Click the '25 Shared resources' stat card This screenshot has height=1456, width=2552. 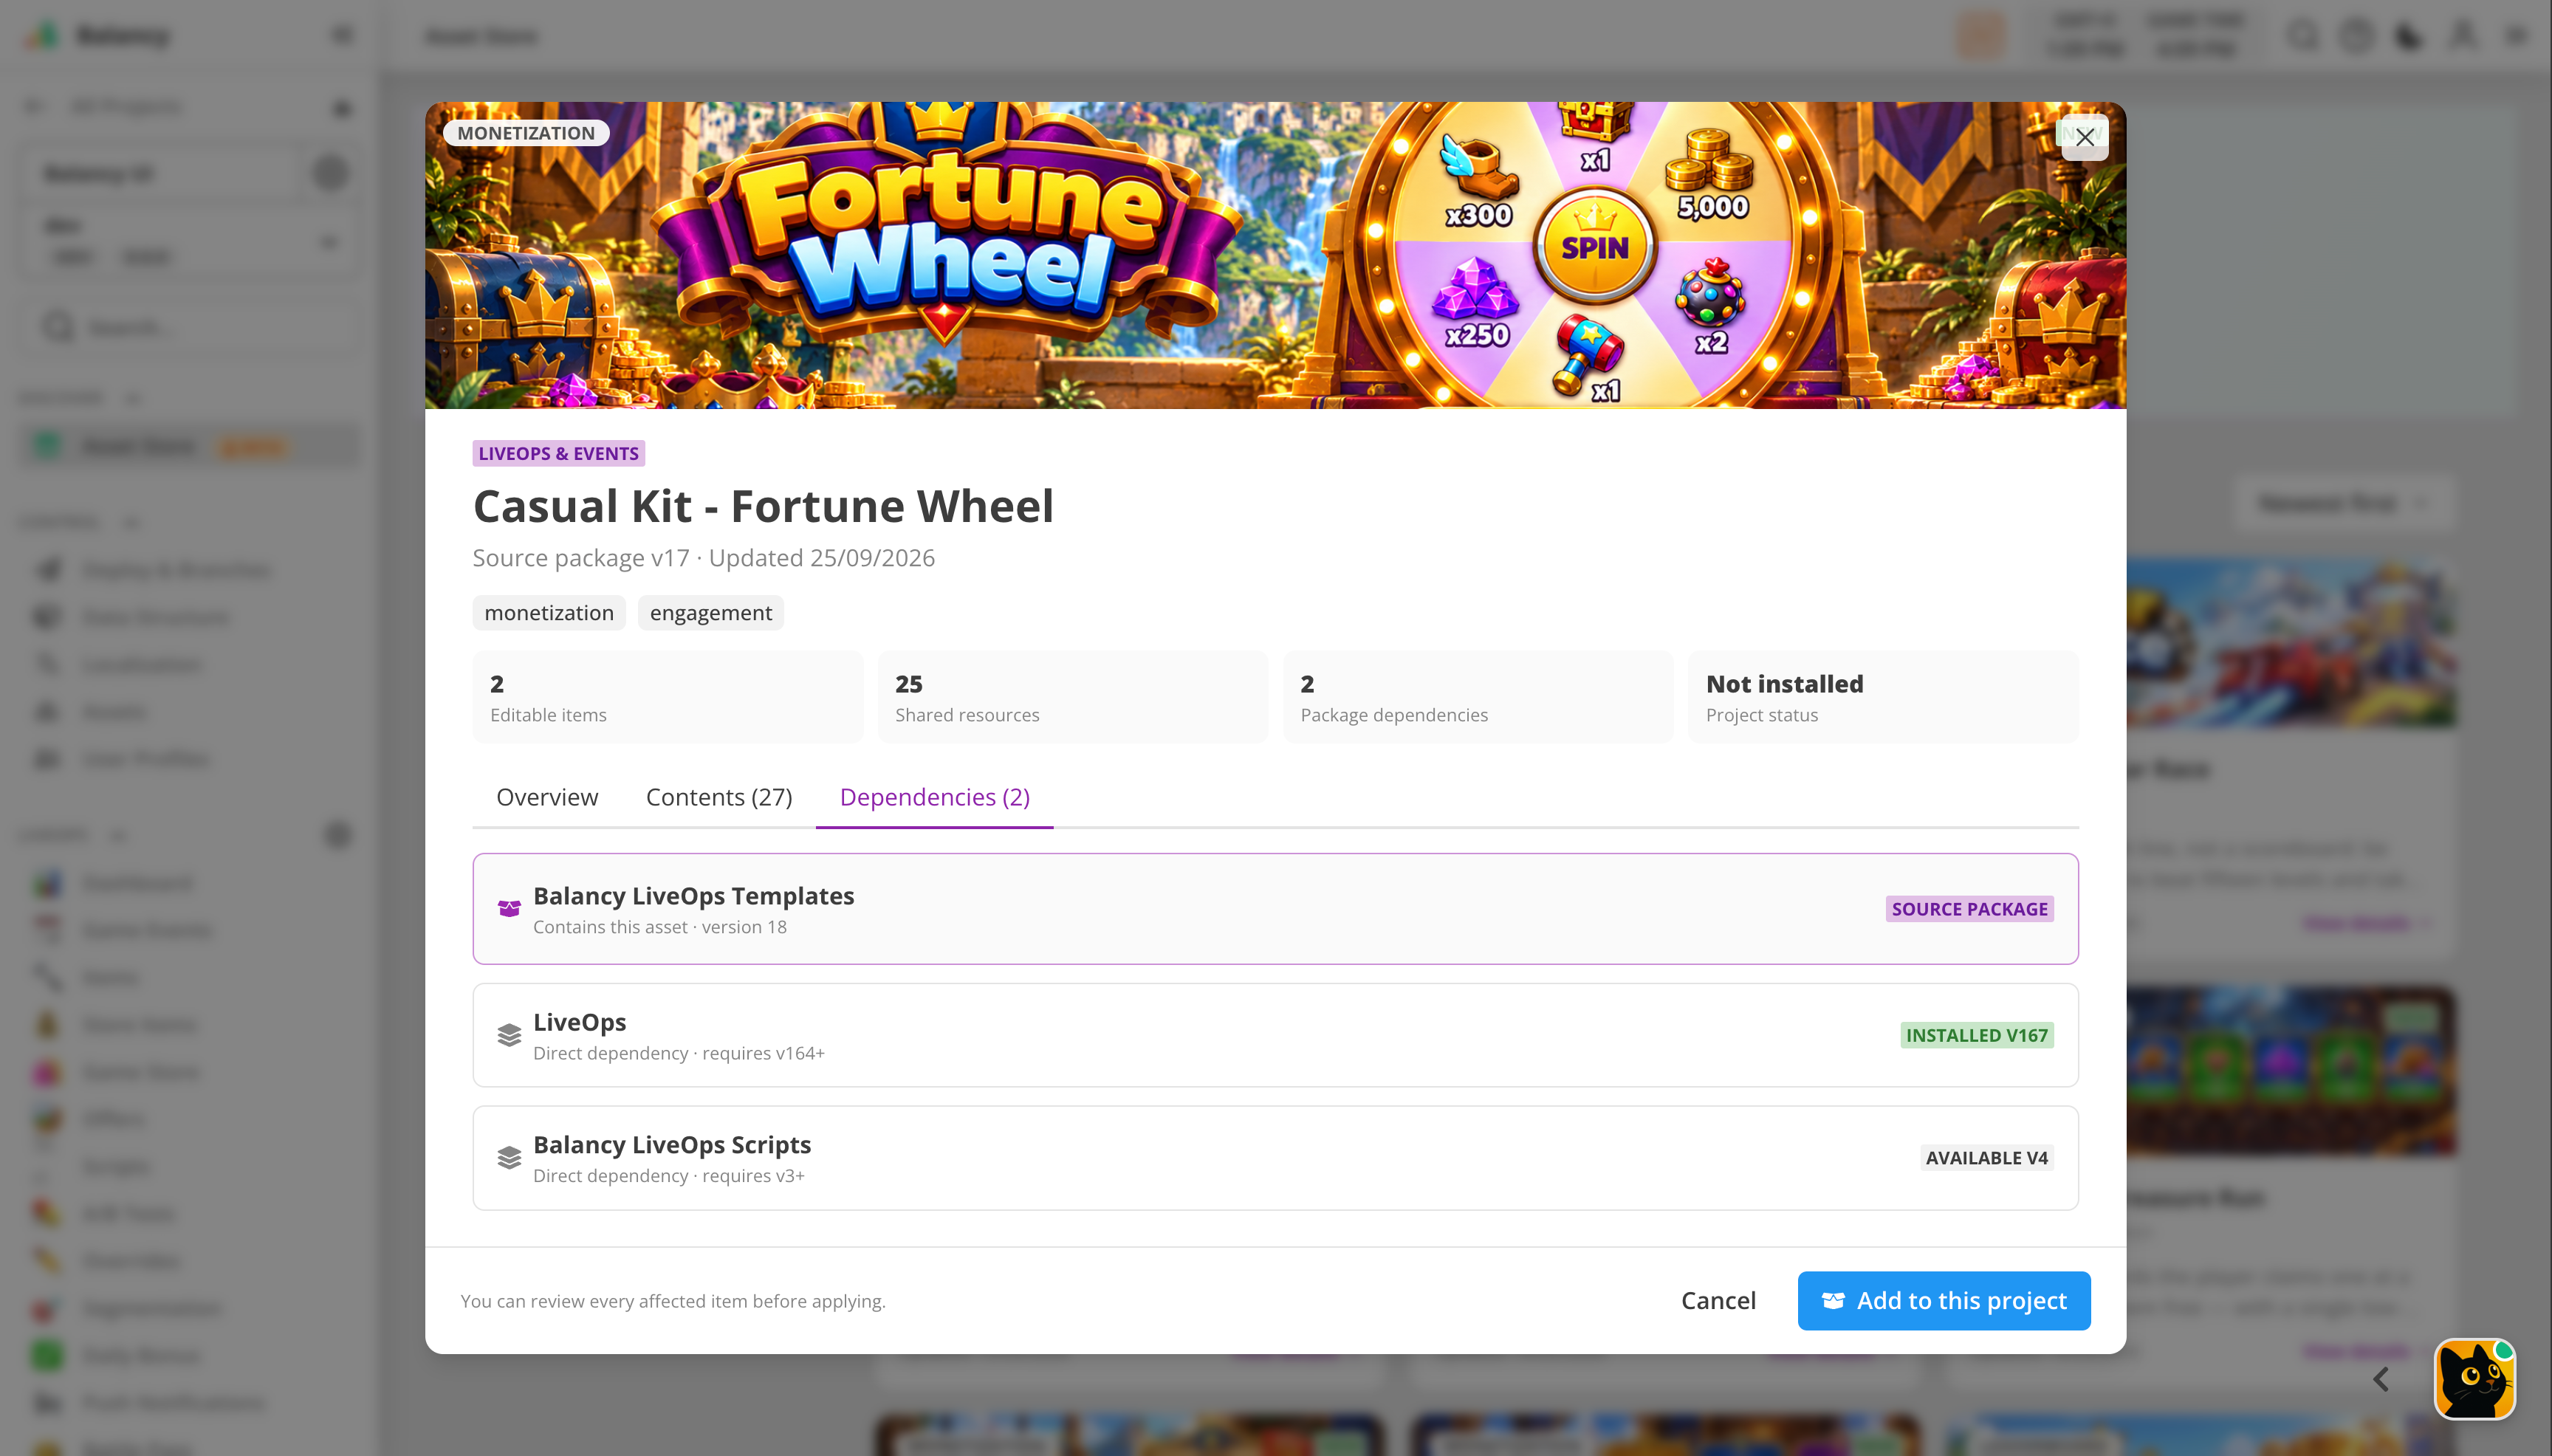pyautogui.click(x=1072, y=697)
